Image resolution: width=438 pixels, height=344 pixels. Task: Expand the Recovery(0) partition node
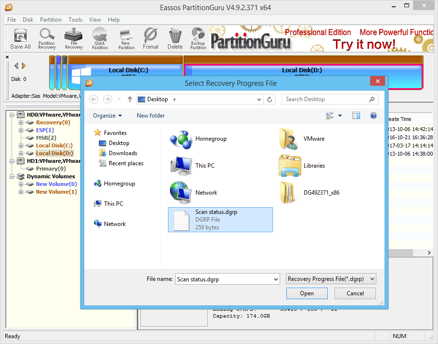(x=21, y=122)
